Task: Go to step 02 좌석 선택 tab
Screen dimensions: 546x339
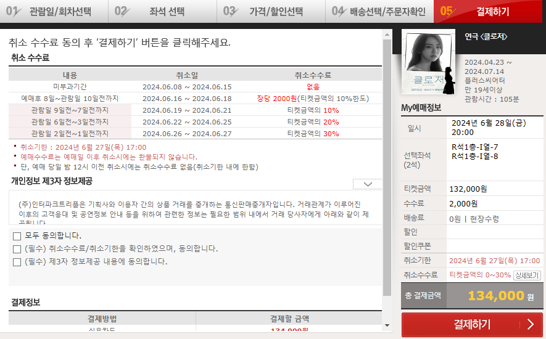Action: tap(163, 12)
